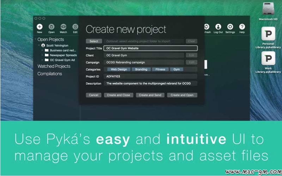The height and width of the screenshot is (176, 282).
Task: Click the Project Title input field
Action: point(151,48)
